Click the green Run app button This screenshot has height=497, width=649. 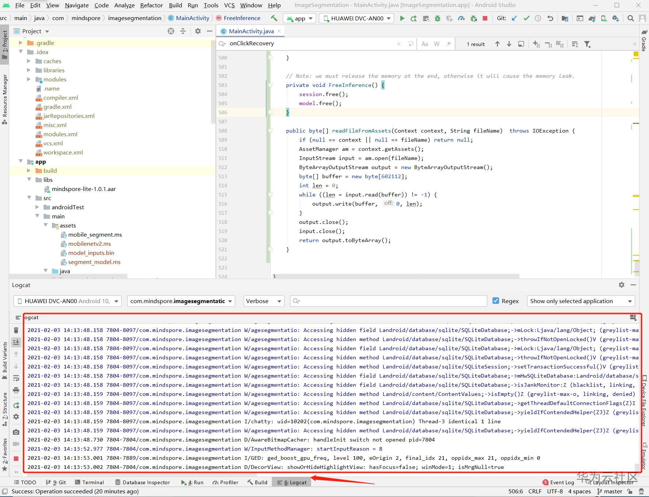click(x=402, y=18)
